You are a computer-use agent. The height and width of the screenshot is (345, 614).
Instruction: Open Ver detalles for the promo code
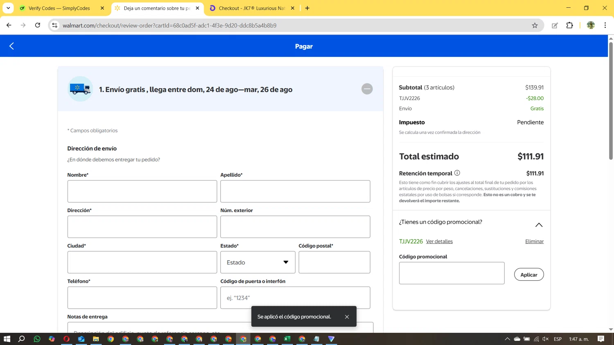(x=439, y=242)
